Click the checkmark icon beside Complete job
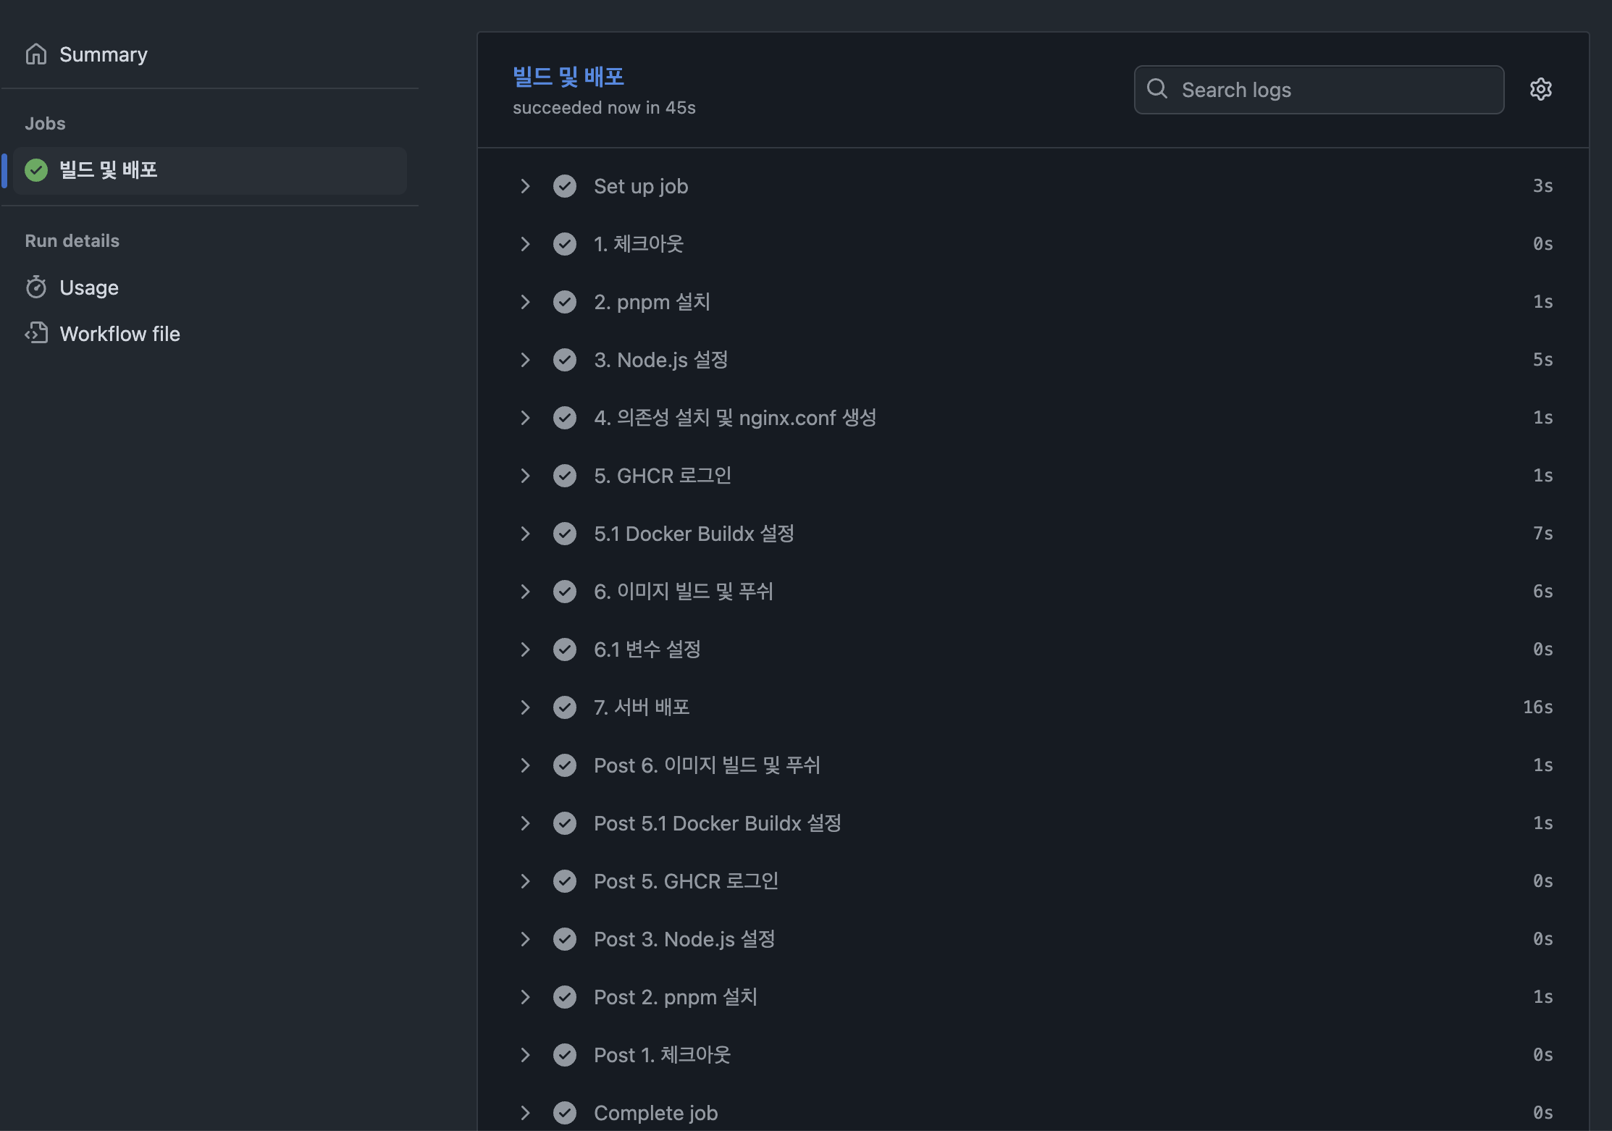 click(x=564, y=1113)
